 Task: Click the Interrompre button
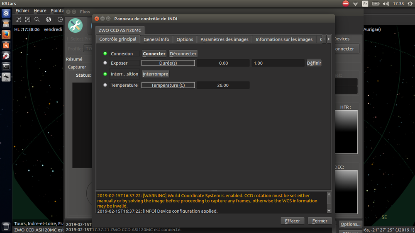[x=155, y=74]
